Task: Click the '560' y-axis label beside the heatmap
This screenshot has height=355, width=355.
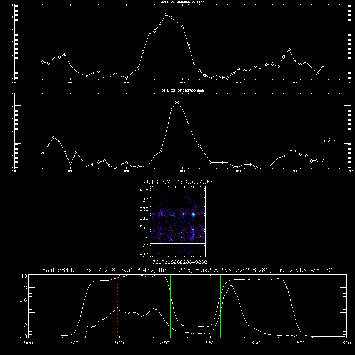Action: (x=144, y=227)
